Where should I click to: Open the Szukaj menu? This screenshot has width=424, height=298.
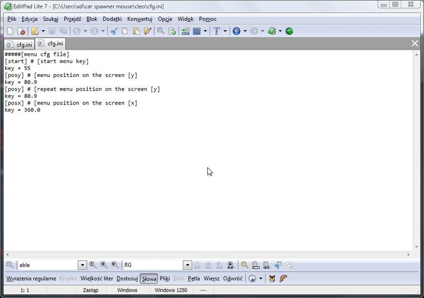pyautogui.click(x=50, y=19)
